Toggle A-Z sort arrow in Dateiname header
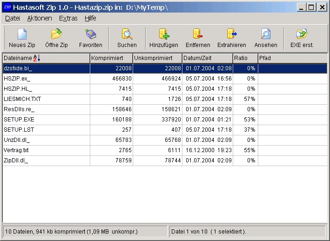The width and height of the screenshot is (330, 241). pyautogui.click(x=37, y=58)
